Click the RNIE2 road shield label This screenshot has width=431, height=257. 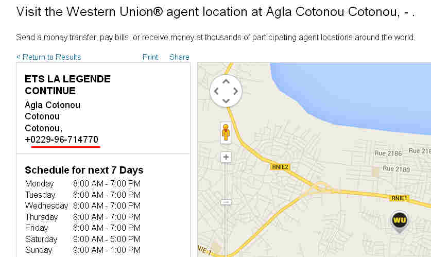point(280,167)
